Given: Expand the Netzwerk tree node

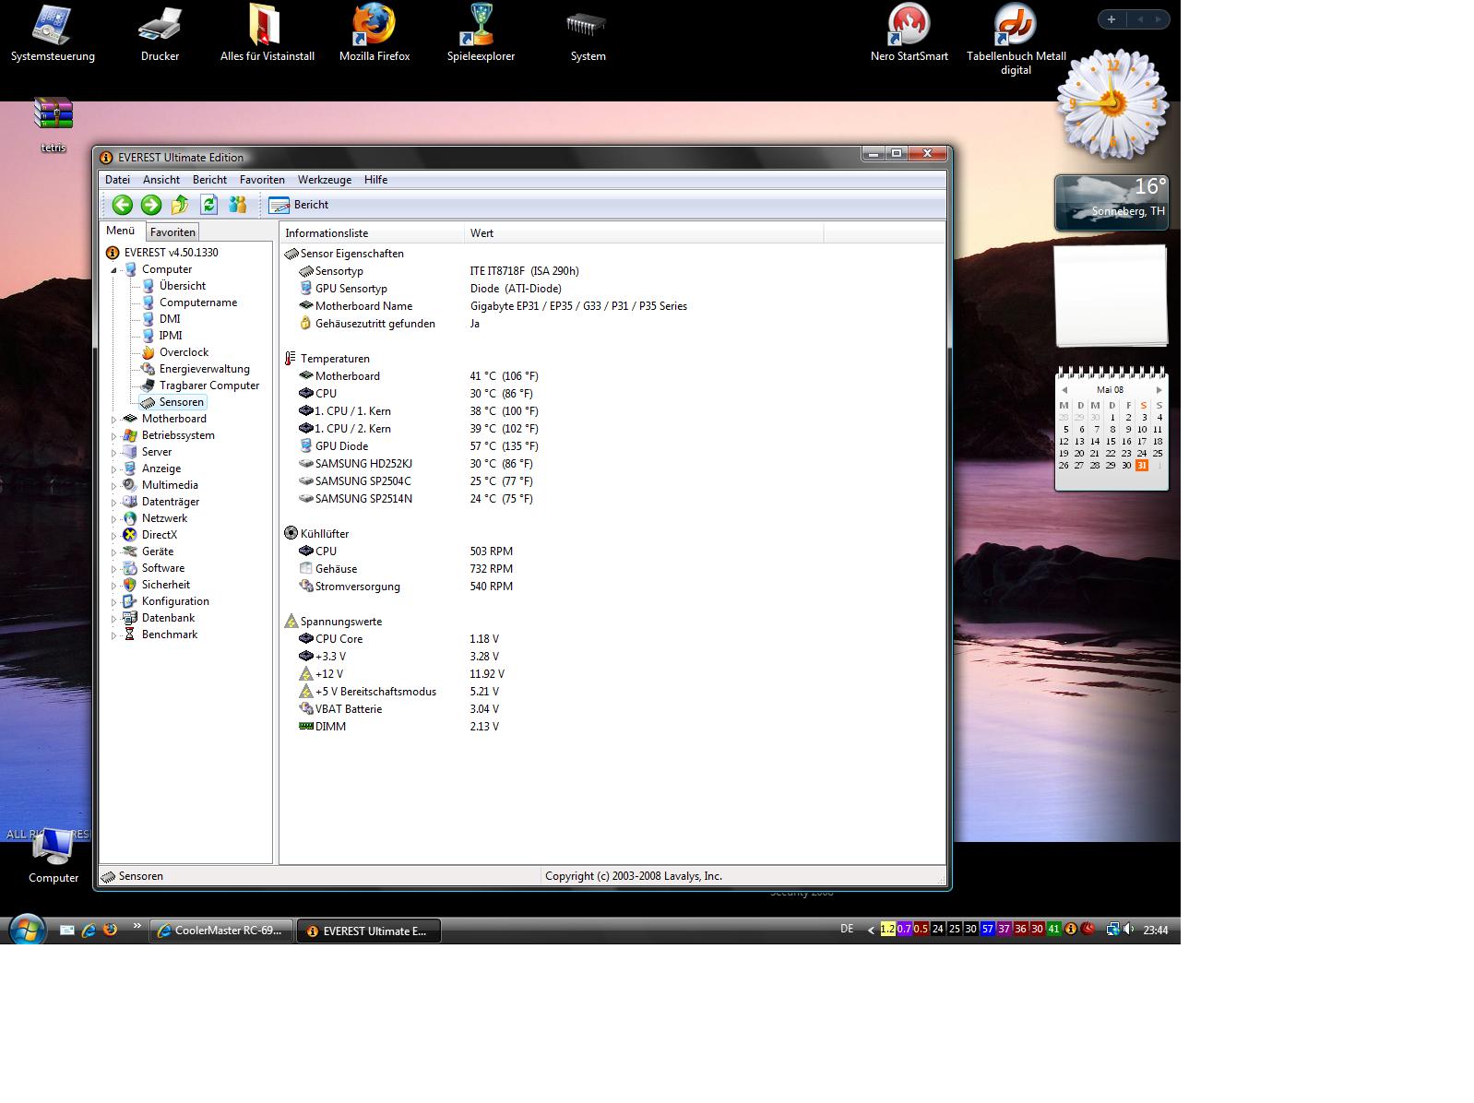Looking at the screenshot, I should 114,519.
